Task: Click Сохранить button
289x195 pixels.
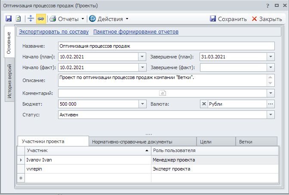Action: (228, 19)
